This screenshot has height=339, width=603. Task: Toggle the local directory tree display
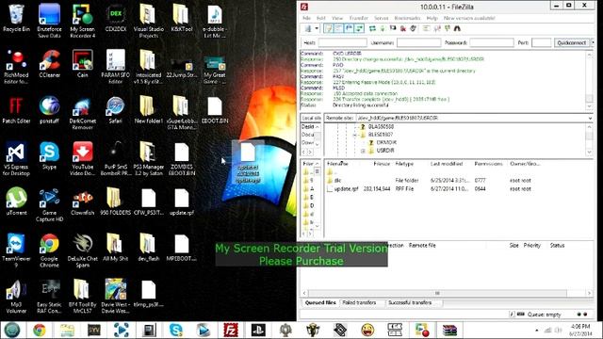(339, 29)
